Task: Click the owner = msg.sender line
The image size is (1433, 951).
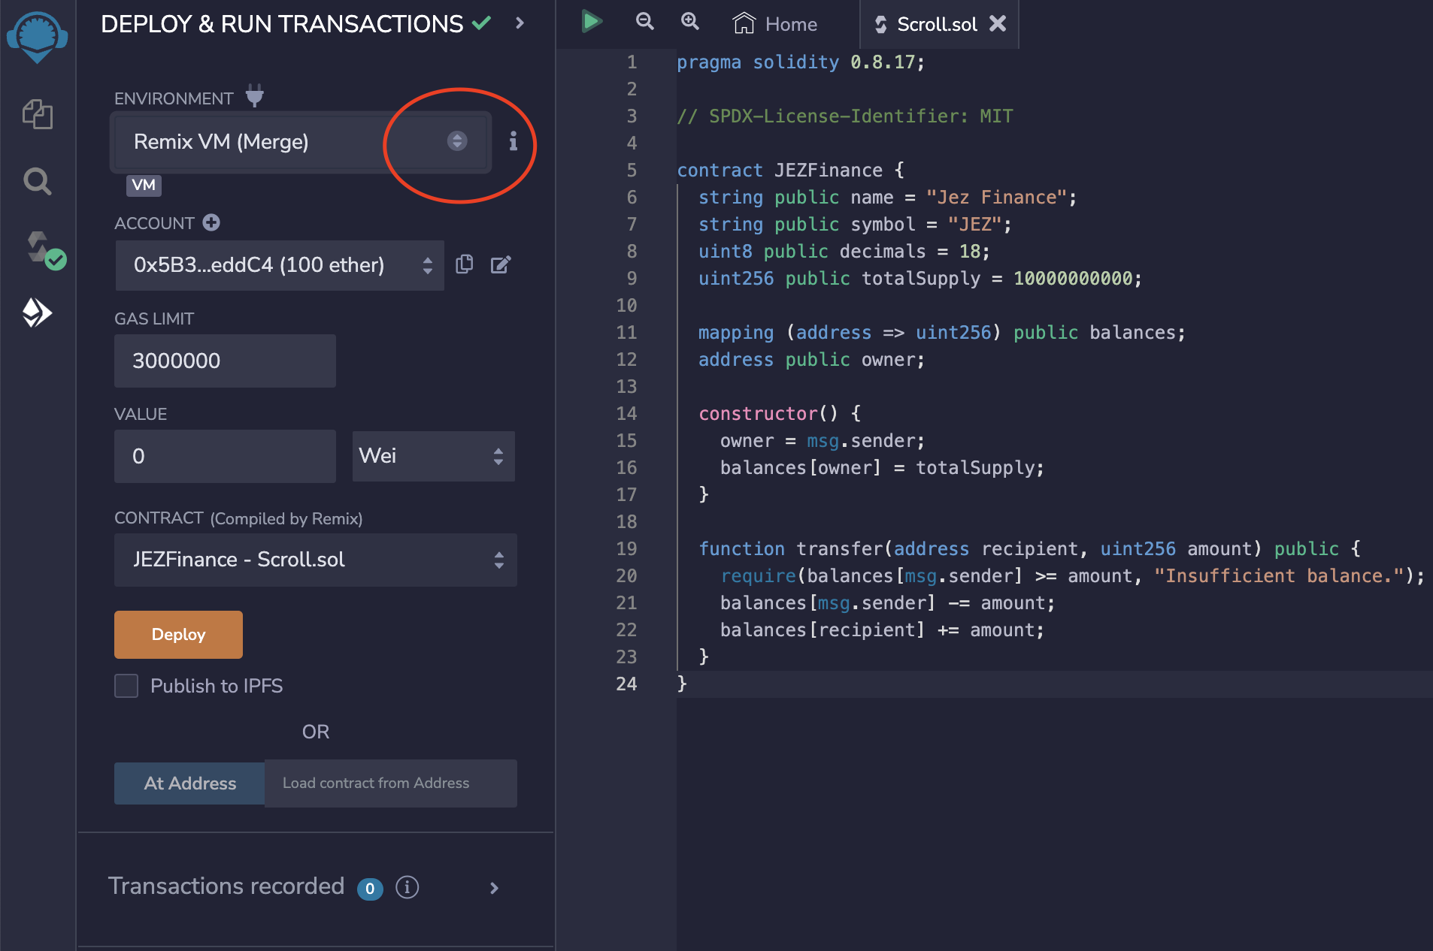Action: [823, 441]
